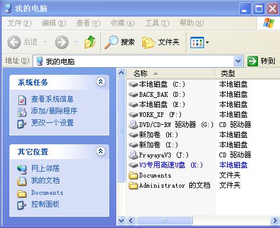Screen dimensions: 280x228
Task: Select drive icon for 新加卷 (H:)
Action: tap(133, 135)
